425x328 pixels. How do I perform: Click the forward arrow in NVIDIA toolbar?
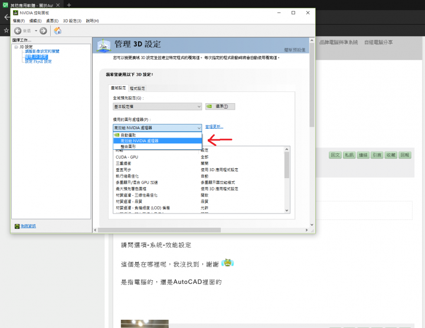tap(43, 31)
